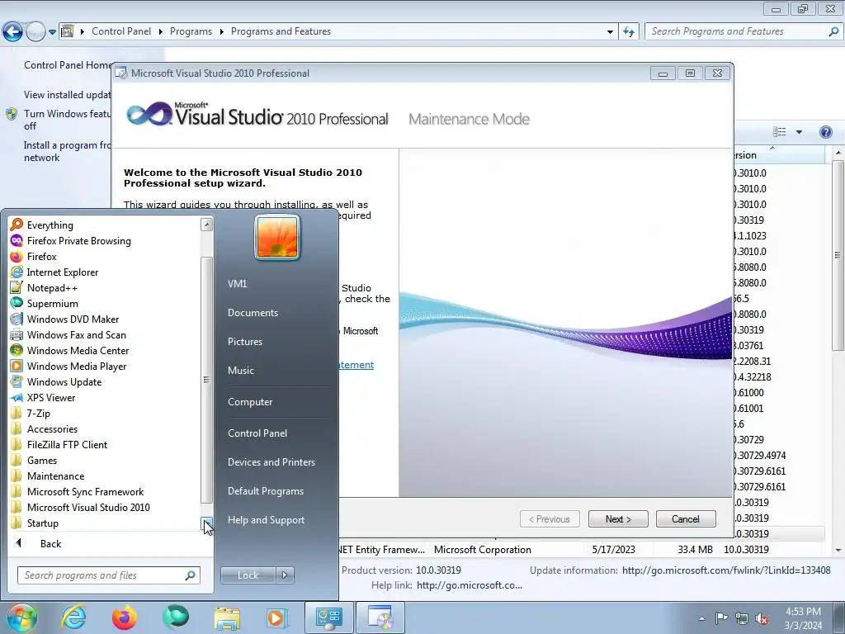This screenshot has width=845, height=634.
Task: Open volume tray icon
Action: point(762,618)
